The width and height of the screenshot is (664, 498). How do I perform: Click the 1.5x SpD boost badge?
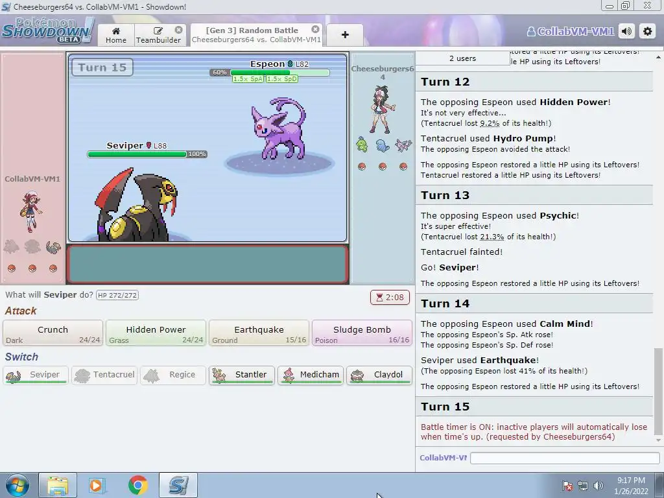pyautogui.click(x=282, y=79)
